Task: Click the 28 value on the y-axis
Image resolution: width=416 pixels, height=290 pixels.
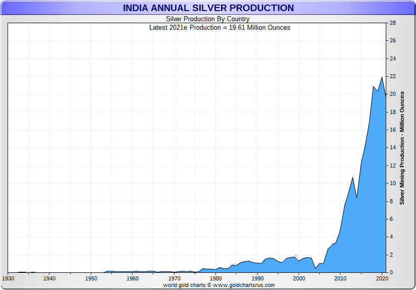Action: [393, 23]
